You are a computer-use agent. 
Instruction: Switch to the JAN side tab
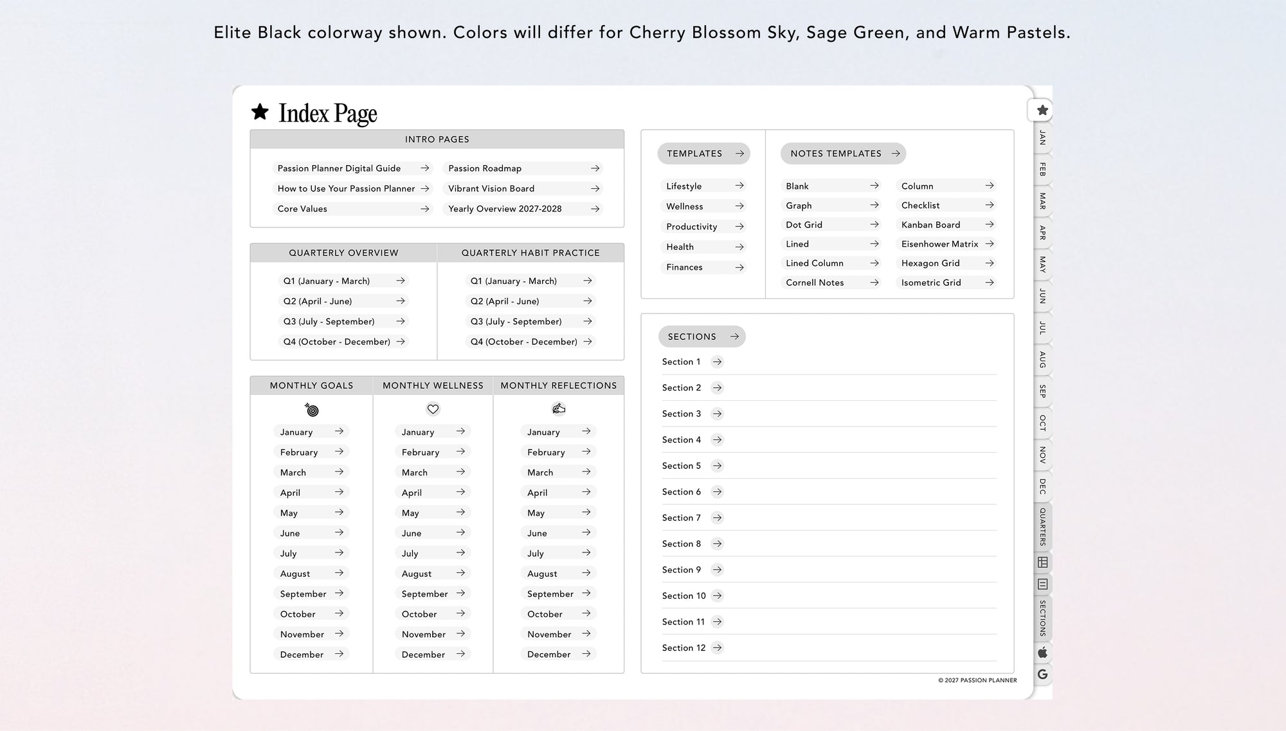click(1042, 137)
